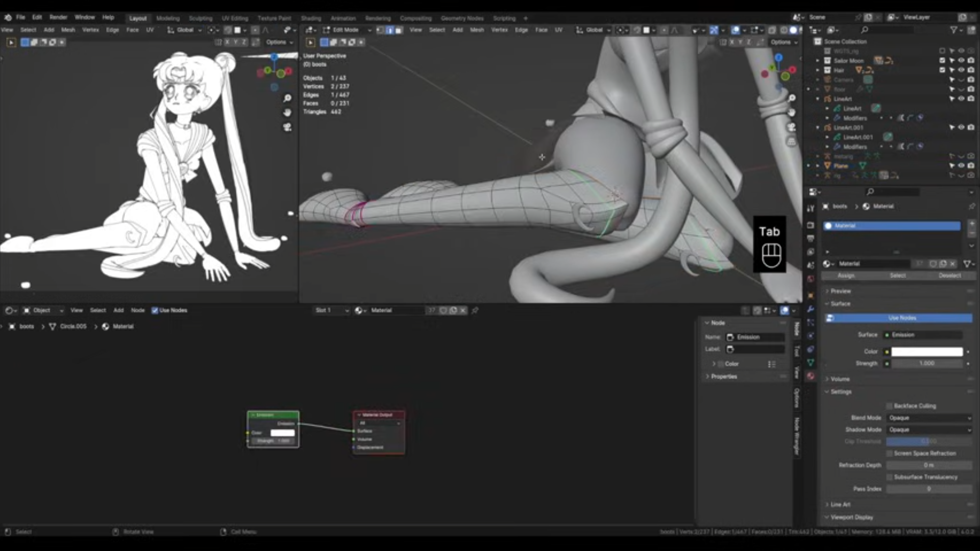Open the Modifier properties wrench tab
This screenshot has height=551, width=980.
[811, 309]
